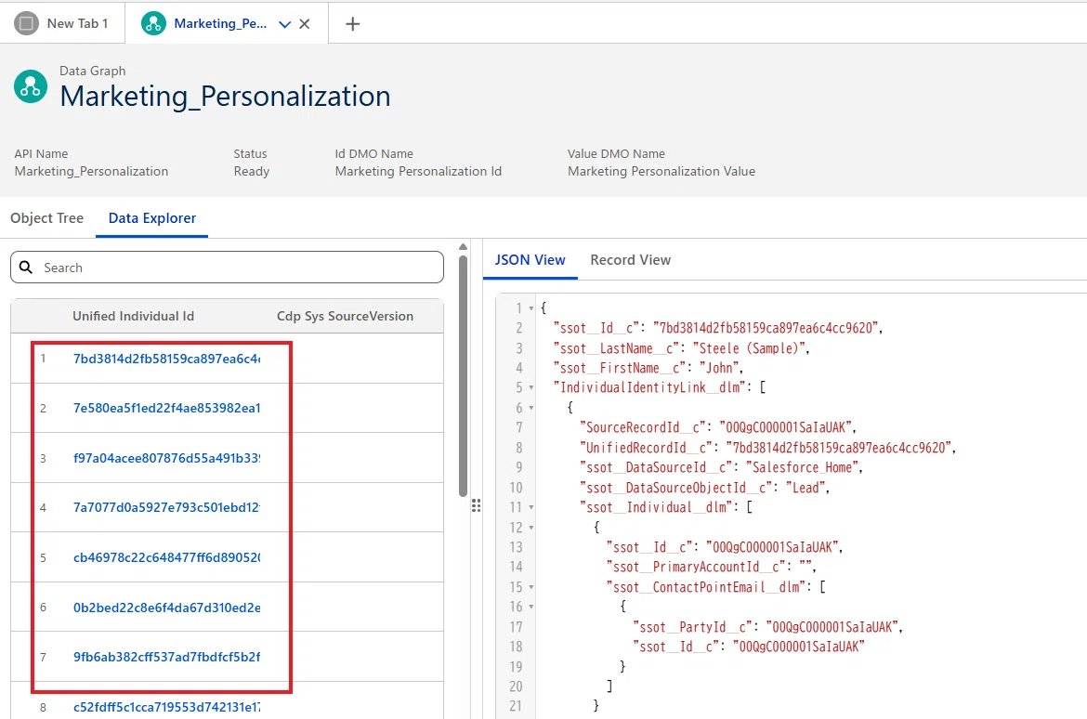Select the Marketing_Pe... tab

(220, 23)
